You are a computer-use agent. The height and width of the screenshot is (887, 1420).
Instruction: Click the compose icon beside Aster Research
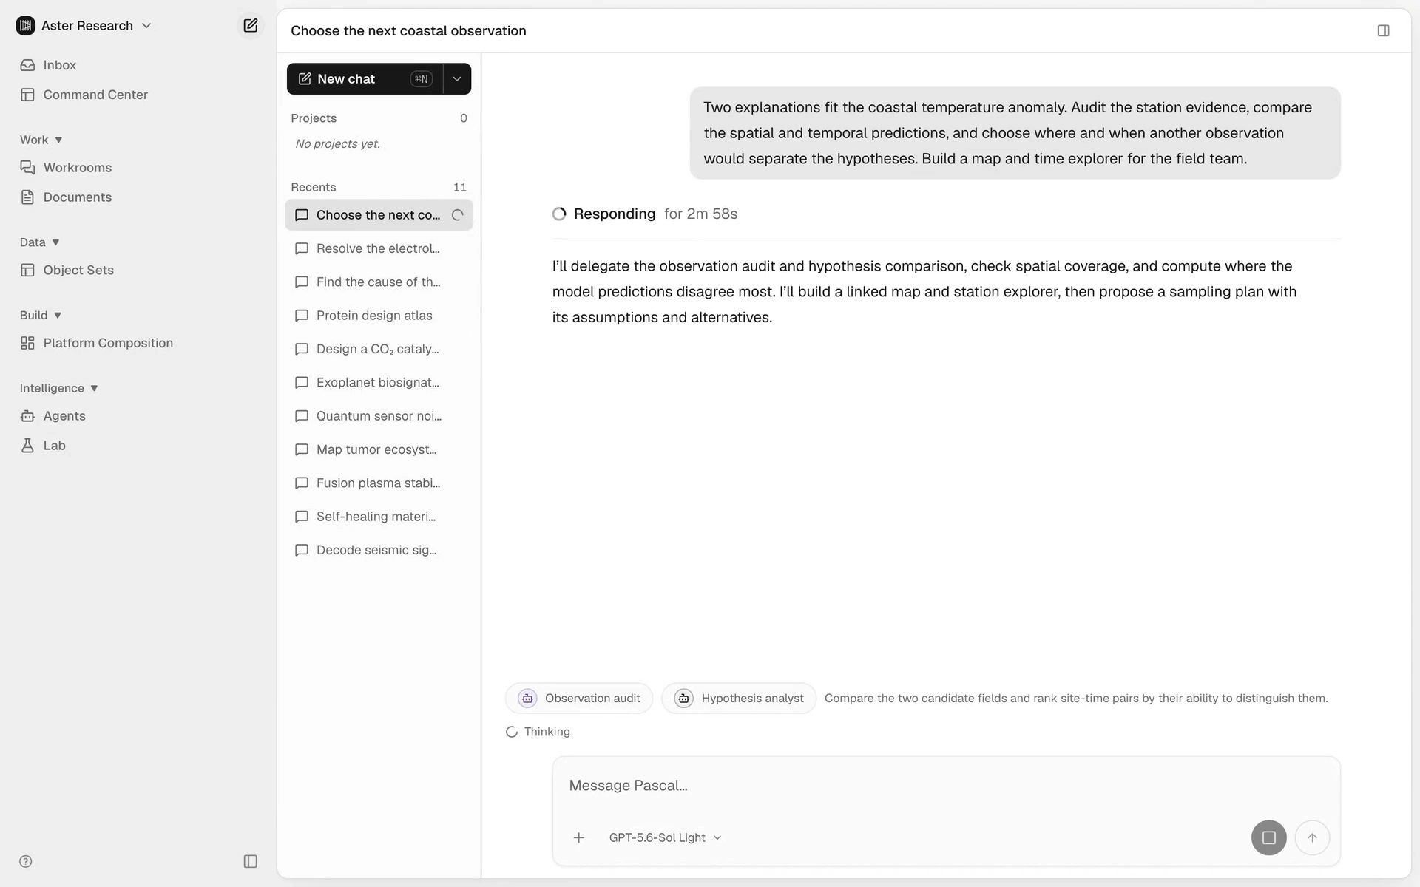point(250,26)
